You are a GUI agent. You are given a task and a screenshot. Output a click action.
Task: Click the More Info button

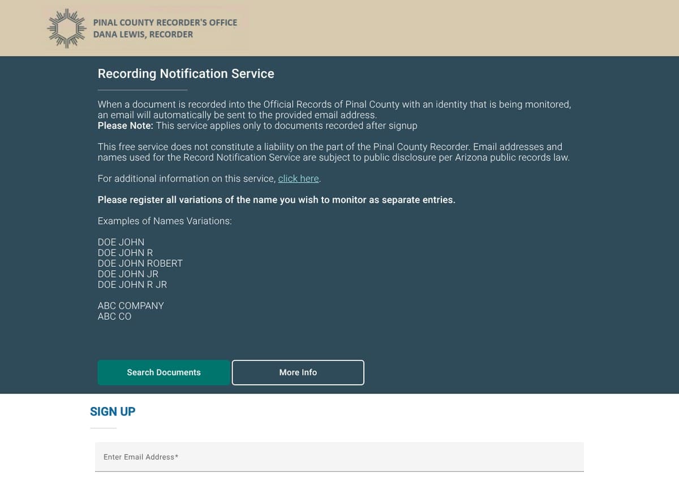click(298, 372)
